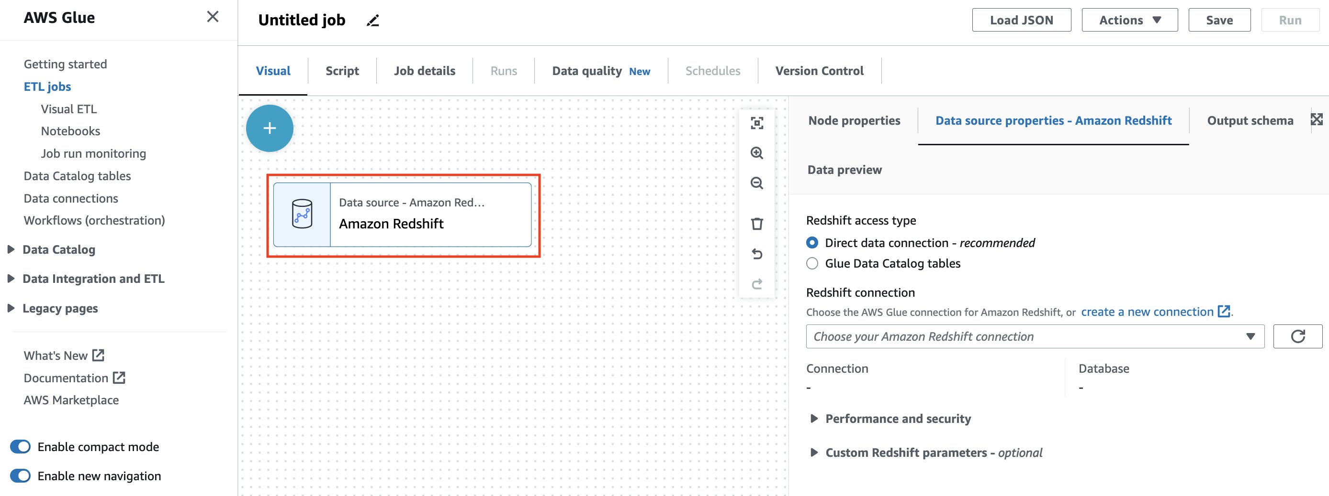Open AWS Marketplace link
The image size is (1329, 496).
click(71, 400)
